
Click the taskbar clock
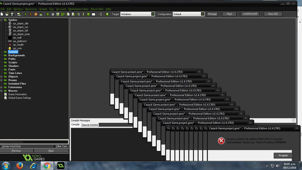click(x=290, y=166)
